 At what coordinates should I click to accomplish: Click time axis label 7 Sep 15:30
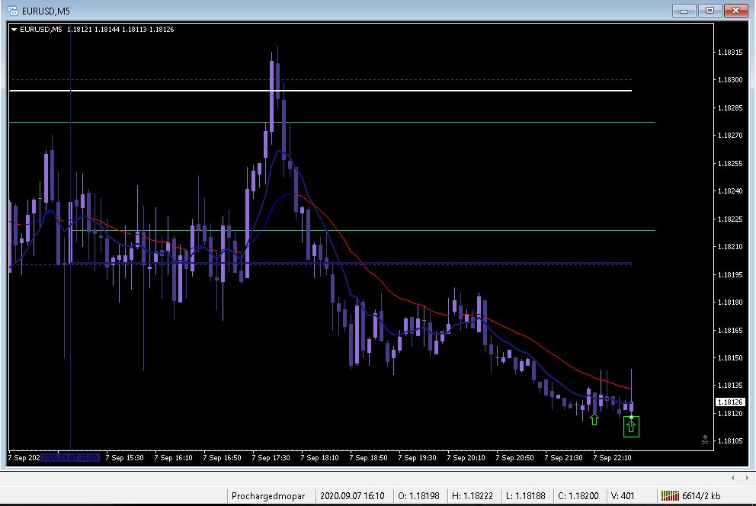[124, 457]
